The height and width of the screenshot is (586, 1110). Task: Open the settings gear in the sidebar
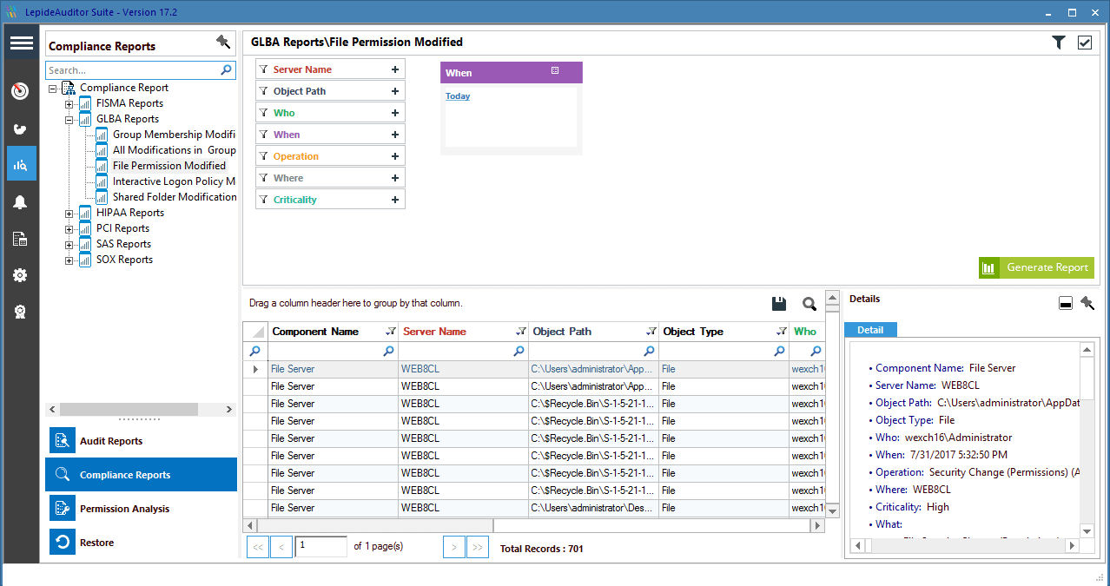[x=20, y=275]
